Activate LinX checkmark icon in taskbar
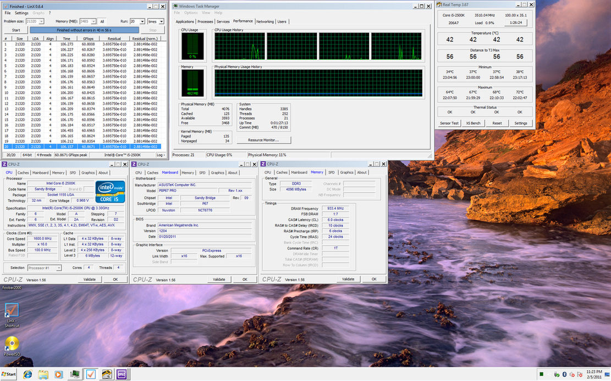 (90, 374)
